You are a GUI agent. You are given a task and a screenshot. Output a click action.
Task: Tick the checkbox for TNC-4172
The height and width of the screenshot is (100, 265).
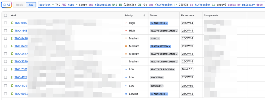pos(6,86)
